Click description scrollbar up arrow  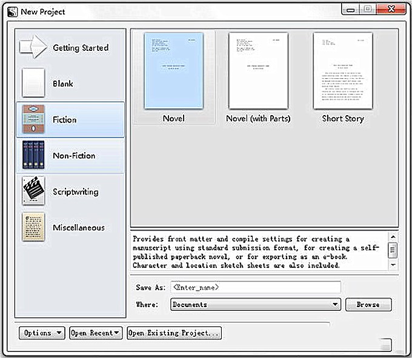(x=393, y=237)
